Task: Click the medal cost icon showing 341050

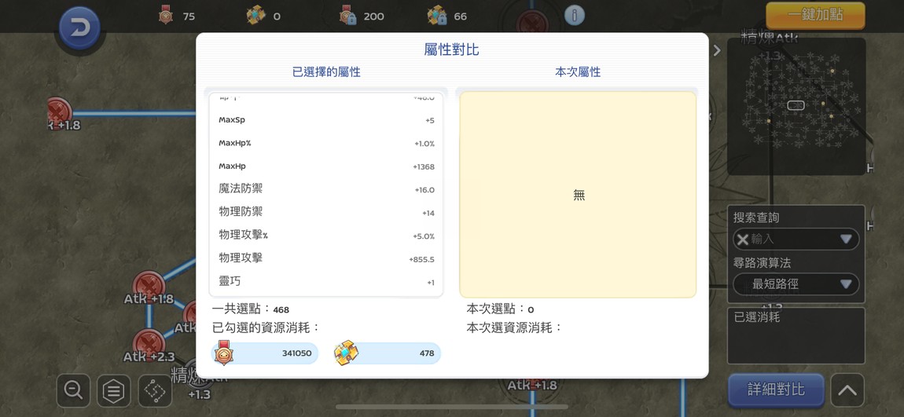Action: pyautogui.click(x=224, y=353)
